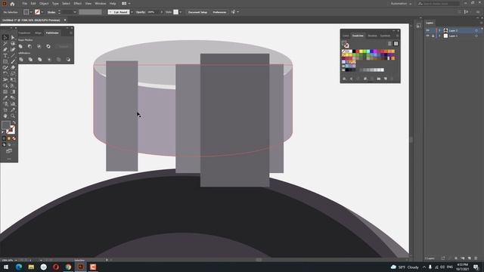Select the Artboard tool
The height and width of the screenshot is (272, 484).
point(5,110)
